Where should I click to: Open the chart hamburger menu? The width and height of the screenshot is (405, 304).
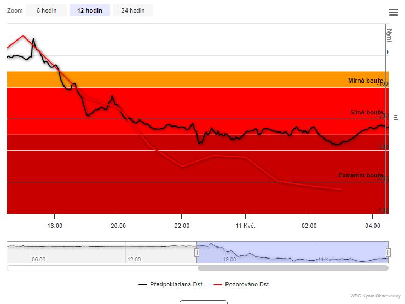click(393, 12)
